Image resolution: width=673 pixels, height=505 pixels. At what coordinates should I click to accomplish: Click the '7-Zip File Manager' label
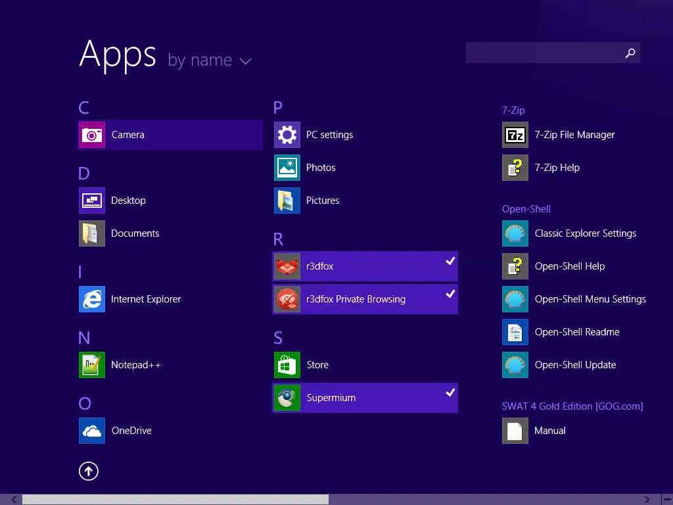tap(574, 135)
